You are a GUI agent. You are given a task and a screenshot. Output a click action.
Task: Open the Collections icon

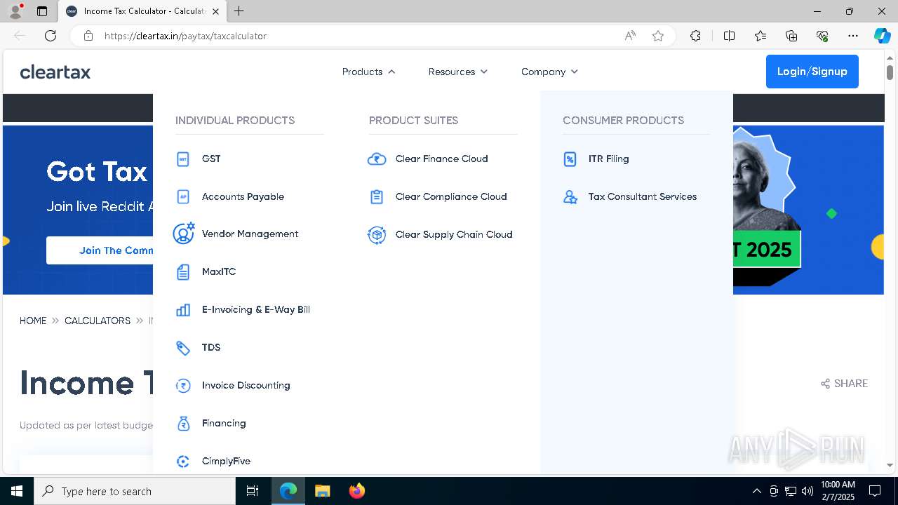(x=791, y=36)
